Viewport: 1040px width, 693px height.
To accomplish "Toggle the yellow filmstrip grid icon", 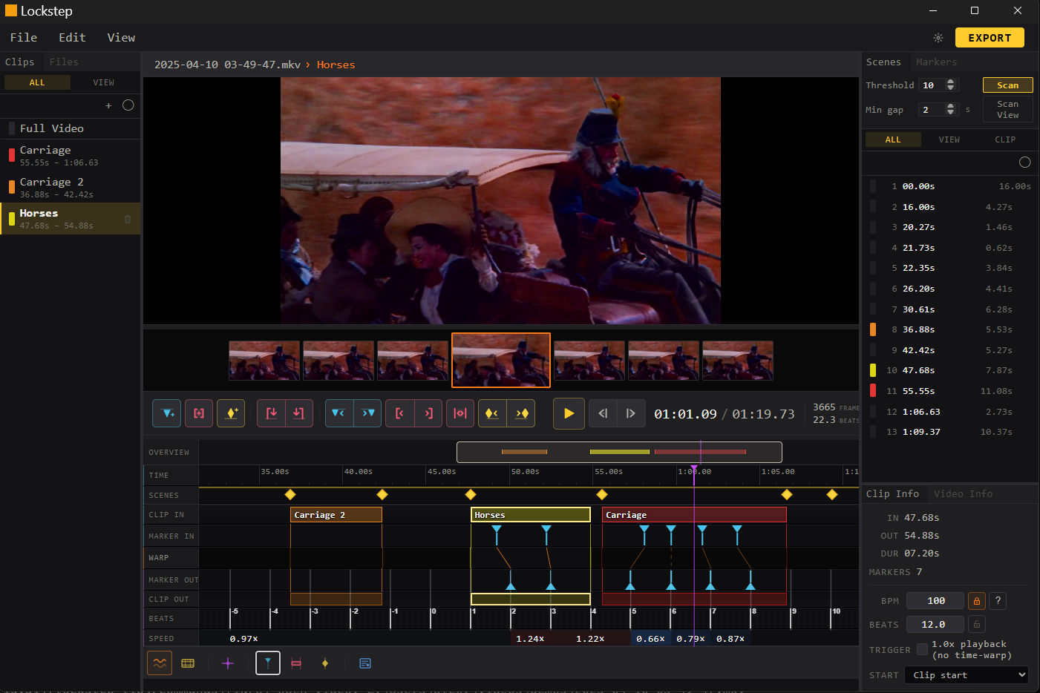I will 188,663.
